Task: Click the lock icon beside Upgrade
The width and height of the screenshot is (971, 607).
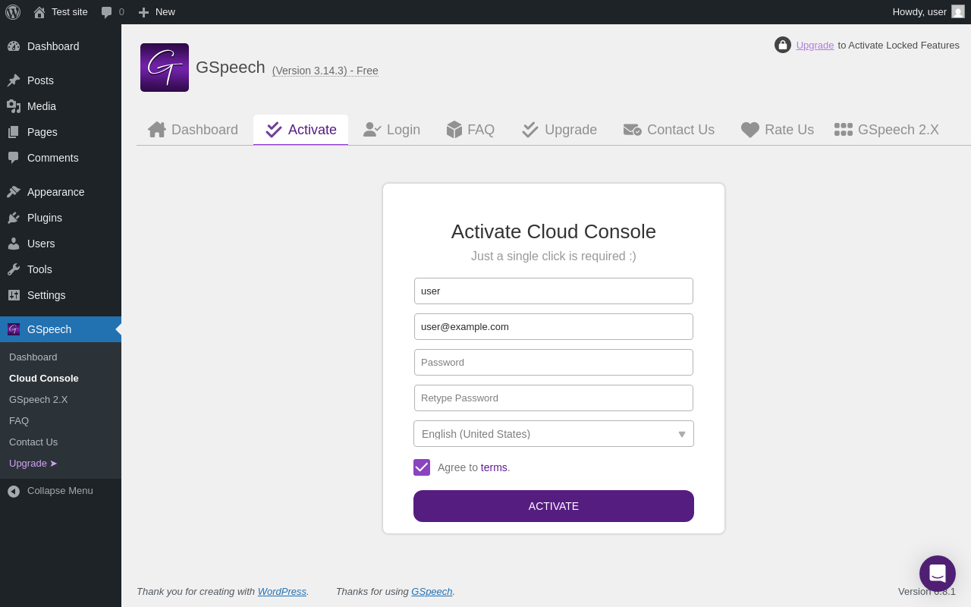Action: point(783,45)
